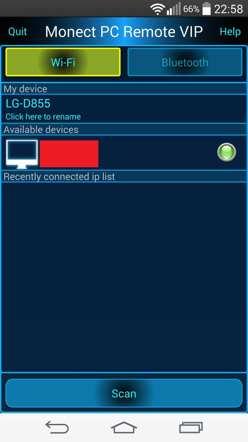Tap the Android home navigation icon
The image size is (248, 442).
point(124,427)
